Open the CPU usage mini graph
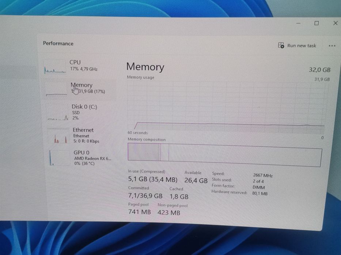This screenshot has height=255, width=341. click(x=55, y=67)
